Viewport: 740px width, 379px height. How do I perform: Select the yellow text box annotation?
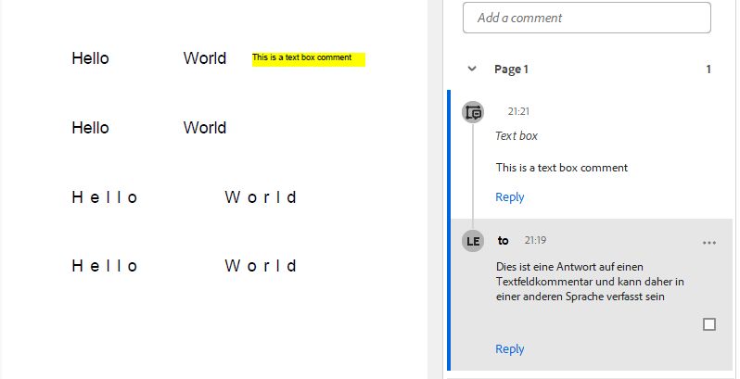[309, 59]
